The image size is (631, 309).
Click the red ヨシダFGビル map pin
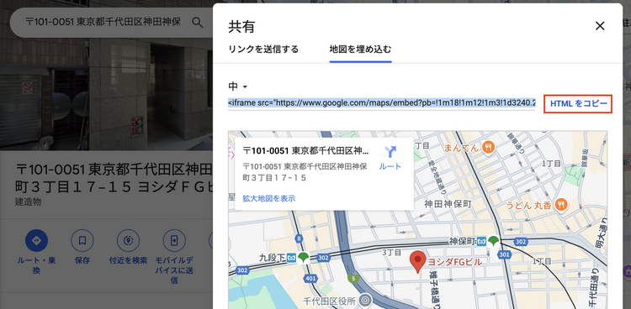click(x=417, y=261)
